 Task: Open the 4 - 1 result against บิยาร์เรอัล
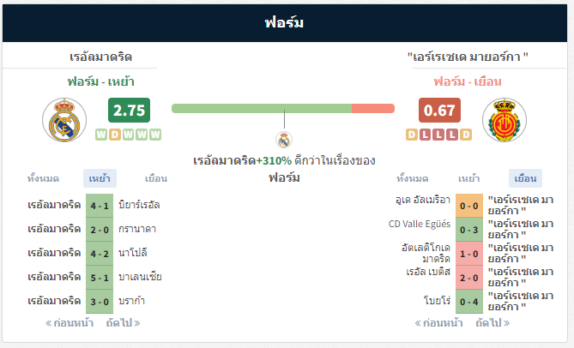(100, 206)
